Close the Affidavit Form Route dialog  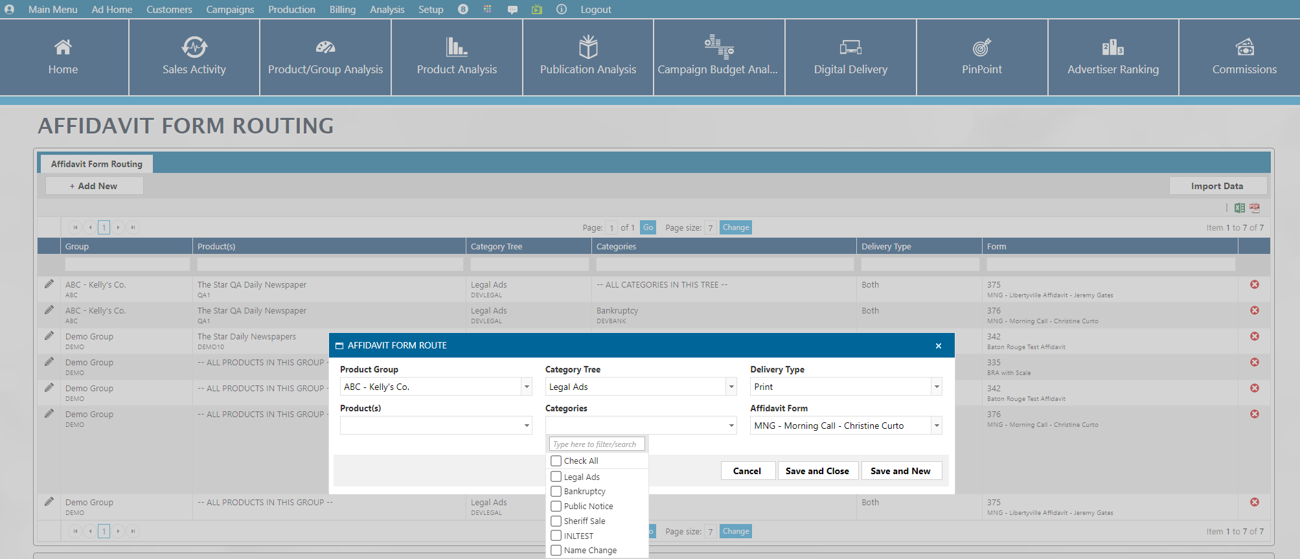click(938, 346)
